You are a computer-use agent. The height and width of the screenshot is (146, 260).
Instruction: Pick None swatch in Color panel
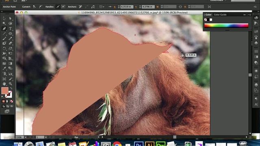coord(206,20)
